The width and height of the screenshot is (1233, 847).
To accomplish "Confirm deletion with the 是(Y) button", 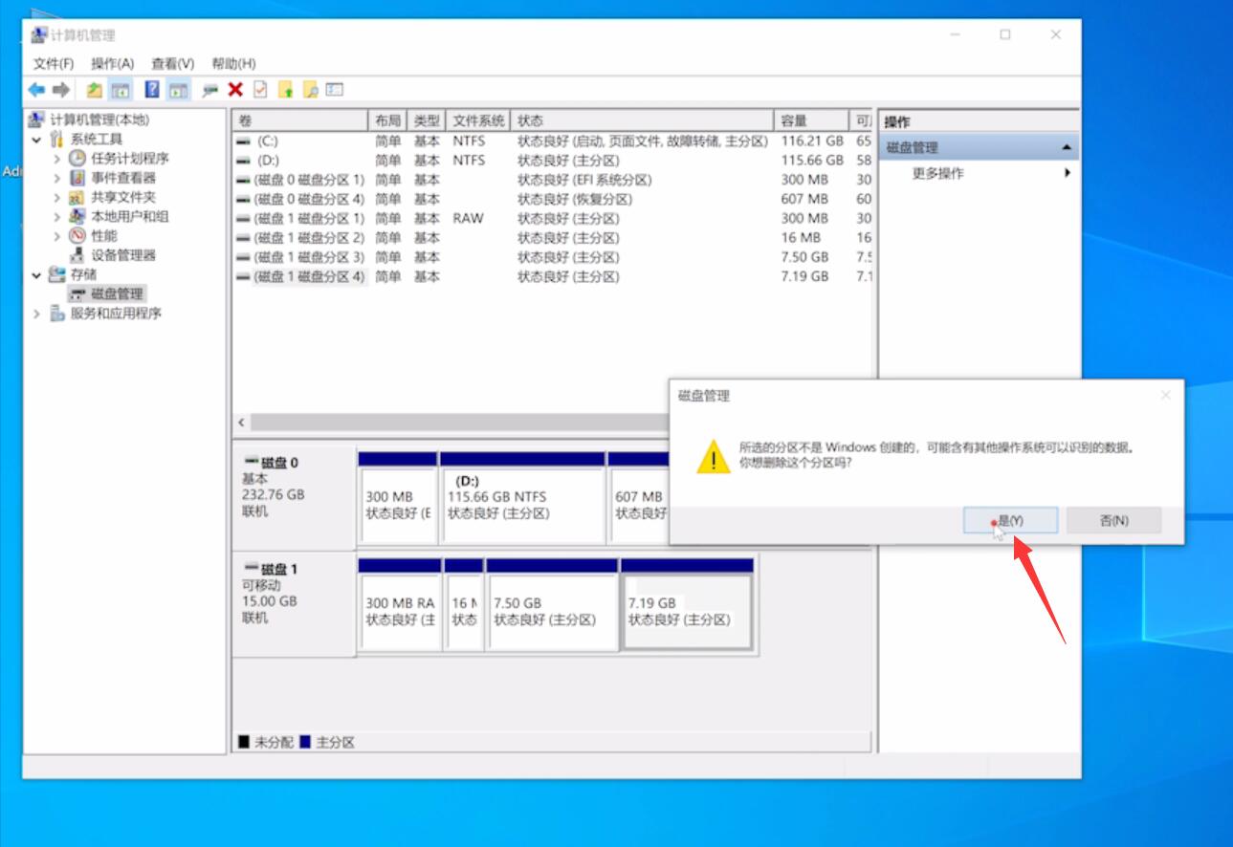I will (1010, 520).
